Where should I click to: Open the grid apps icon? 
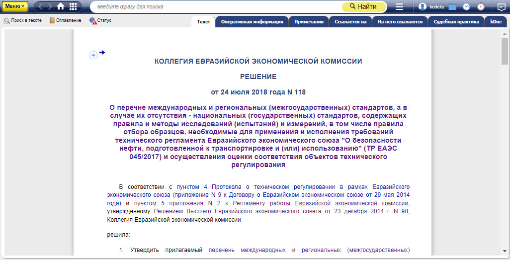(x=73, y=6)
